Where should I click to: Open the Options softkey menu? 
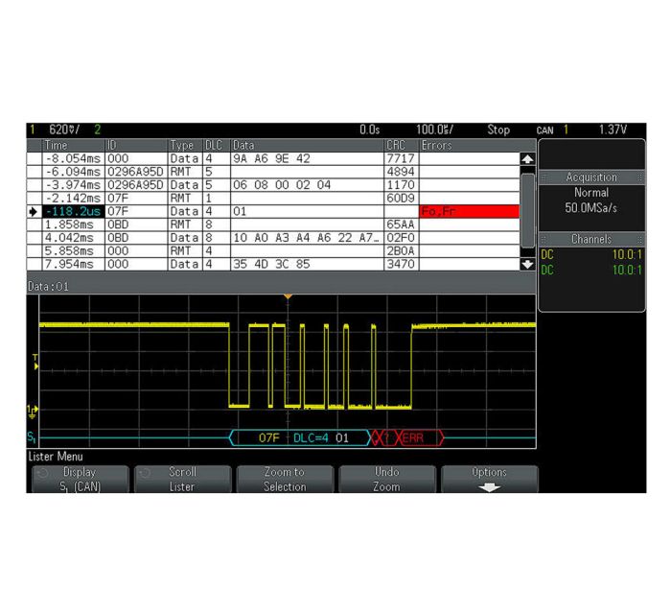[490, 479]
